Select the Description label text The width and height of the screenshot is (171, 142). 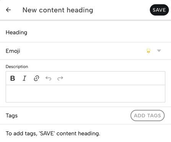17,67
